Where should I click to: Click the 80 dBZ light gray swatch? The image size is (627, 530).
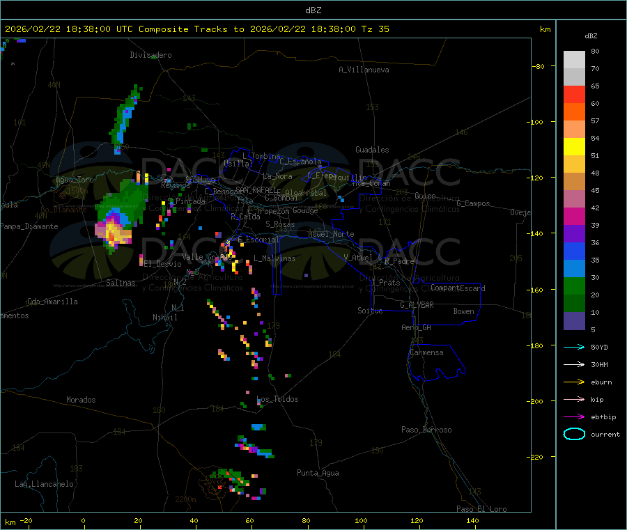[x=574, y=60]
